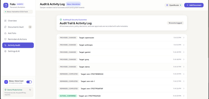Click the Auditing & Security shield check icon

tap(61, 20)
